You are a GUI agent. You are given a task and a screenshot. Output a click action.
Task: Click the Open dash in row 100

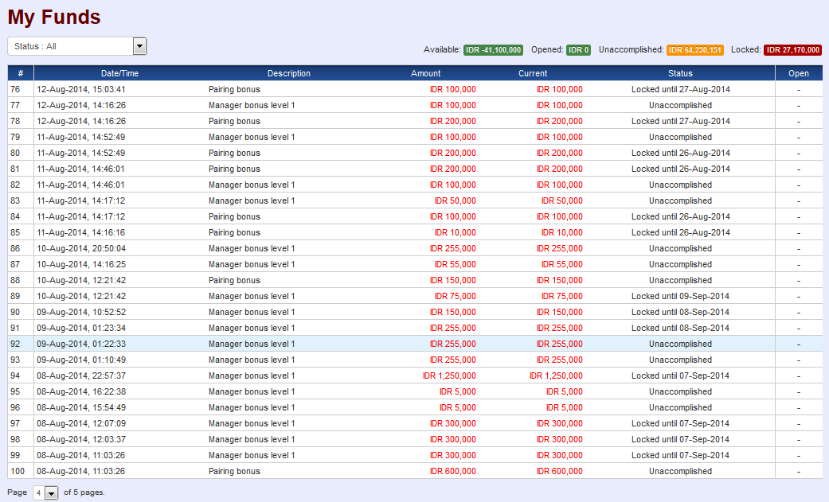click(x=798, y=471)
